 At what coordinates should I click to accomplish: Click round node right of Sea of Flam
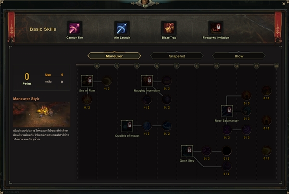click(x=107, y=81)
